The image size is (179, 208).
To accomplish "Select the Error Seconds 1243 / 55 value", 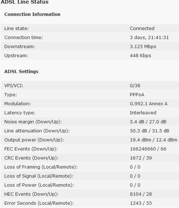I will click(141, 203).
